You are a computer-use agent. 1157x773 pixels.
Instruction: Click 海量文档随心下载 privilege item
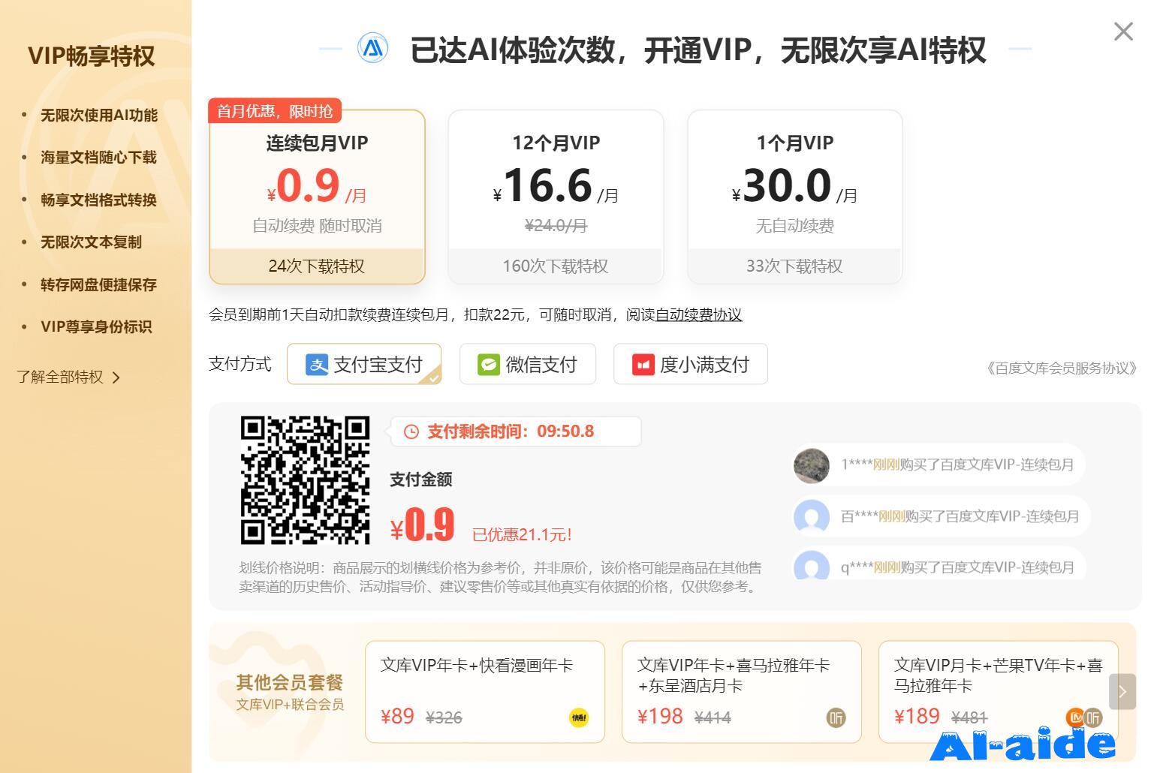98,157
